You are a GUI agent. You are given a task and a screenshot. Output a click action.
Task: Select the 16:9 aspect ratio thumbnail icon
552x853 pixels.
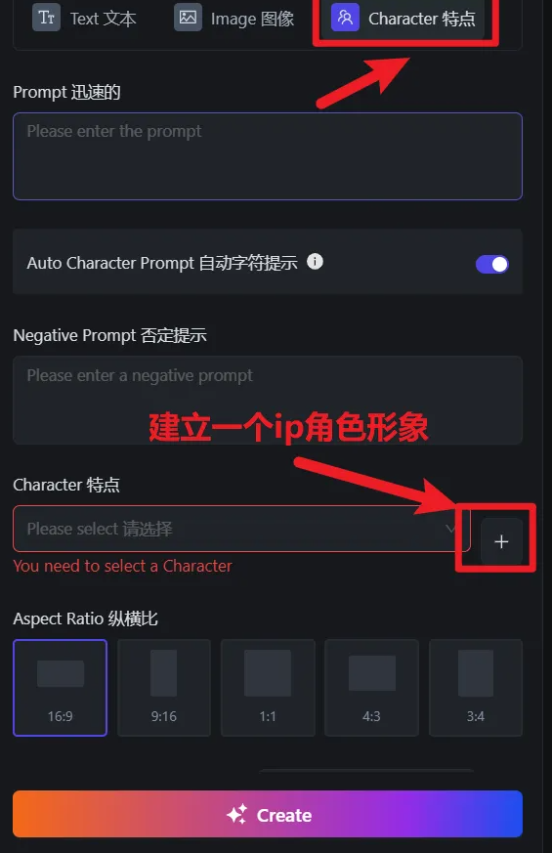[61, 673]
